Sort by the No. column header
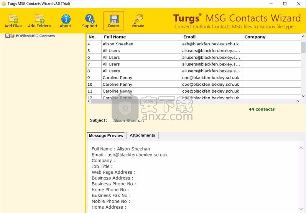This screenshot has height=213, width=306. [94, 37]
